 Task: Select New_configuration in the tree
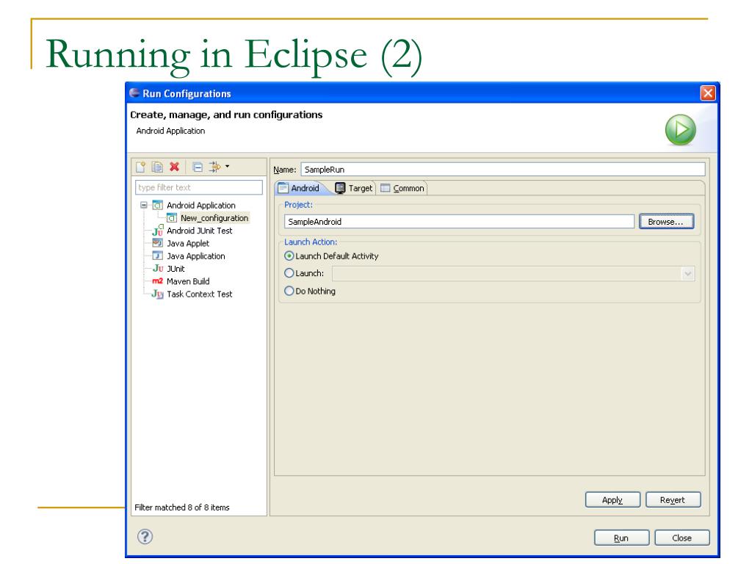click(214, 218)
